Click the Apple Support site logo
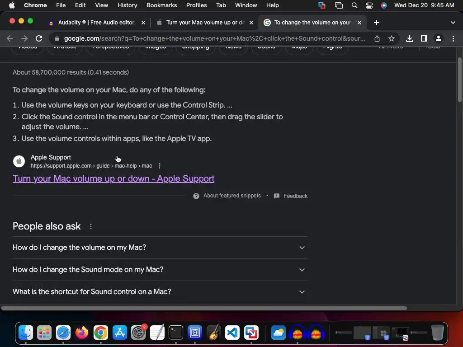The image size is (463, 347). click(x=19, y=161)
